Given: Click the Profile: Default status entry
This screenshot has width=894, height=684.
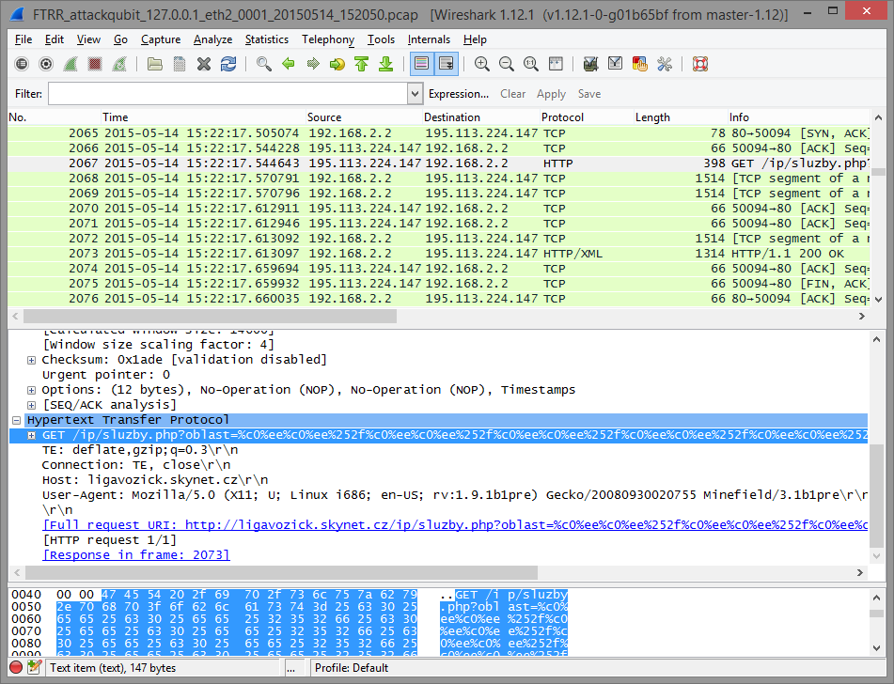Looking at the screenshot, I should pyautogui.click(x=352, y=668).
